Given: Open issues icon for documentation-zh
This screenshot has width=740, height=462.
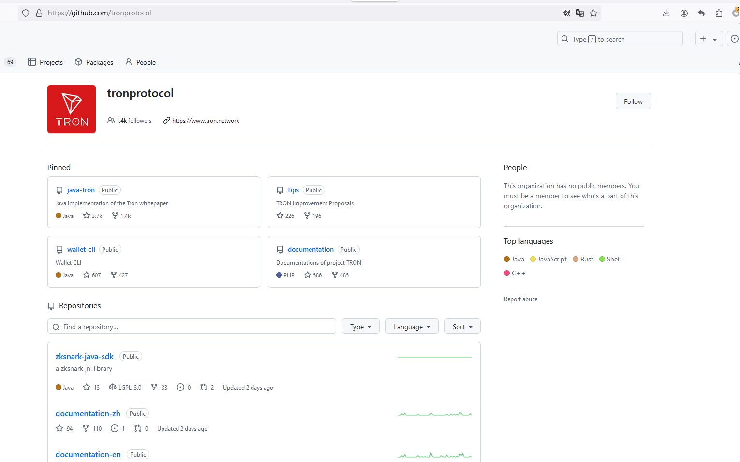Looking at the screenshot, I should (x=115, y=428).
